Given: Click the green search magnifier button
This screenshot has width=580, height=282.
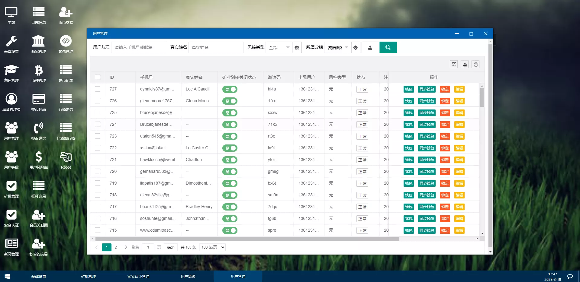Looking at the screenshot, I should (388, 47).
